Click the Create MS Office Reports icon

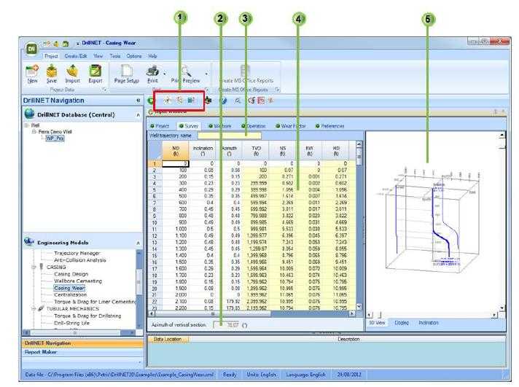(245, 71)
